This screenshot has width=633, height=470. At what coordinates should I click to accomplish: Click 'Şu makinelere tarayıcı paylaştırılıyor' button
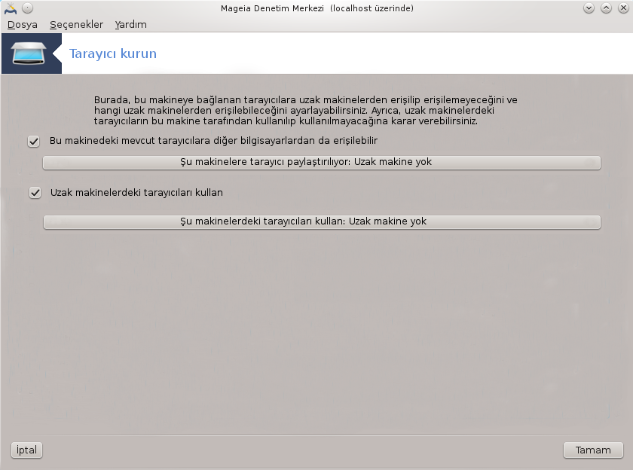(322, 162)
